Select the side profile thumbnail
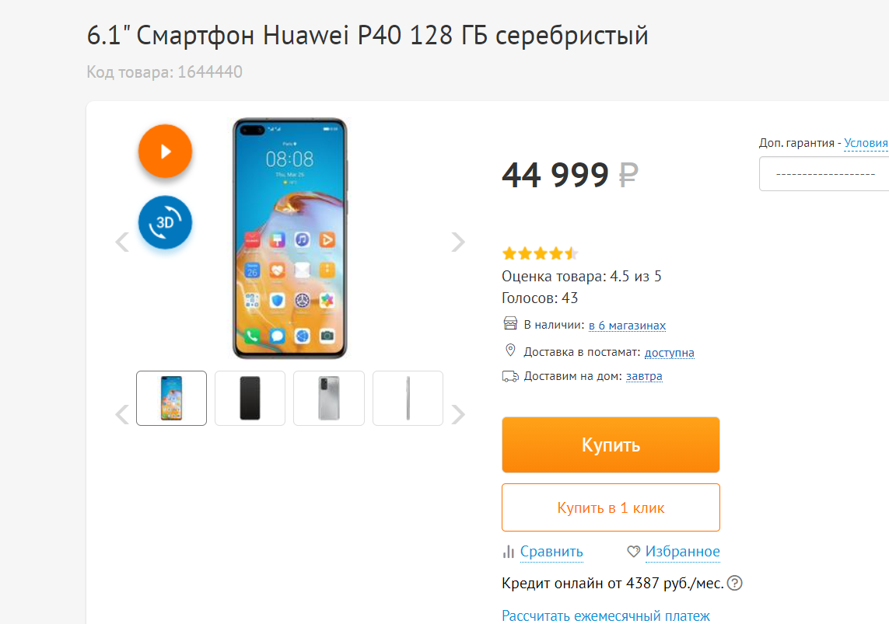Viewport: 889px width, 624px height. 408,398
